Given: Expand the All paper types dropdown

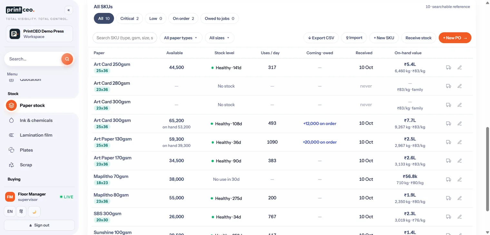Looking at the screenshot, I should pyautogui.click(x=181, y=38).
